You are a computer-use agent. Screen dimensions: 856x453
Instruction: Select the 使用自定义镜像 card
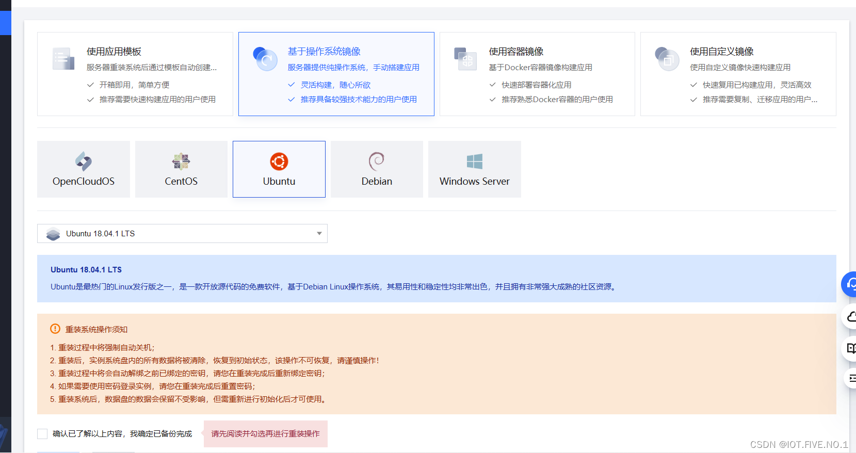[x=738, y=74]
